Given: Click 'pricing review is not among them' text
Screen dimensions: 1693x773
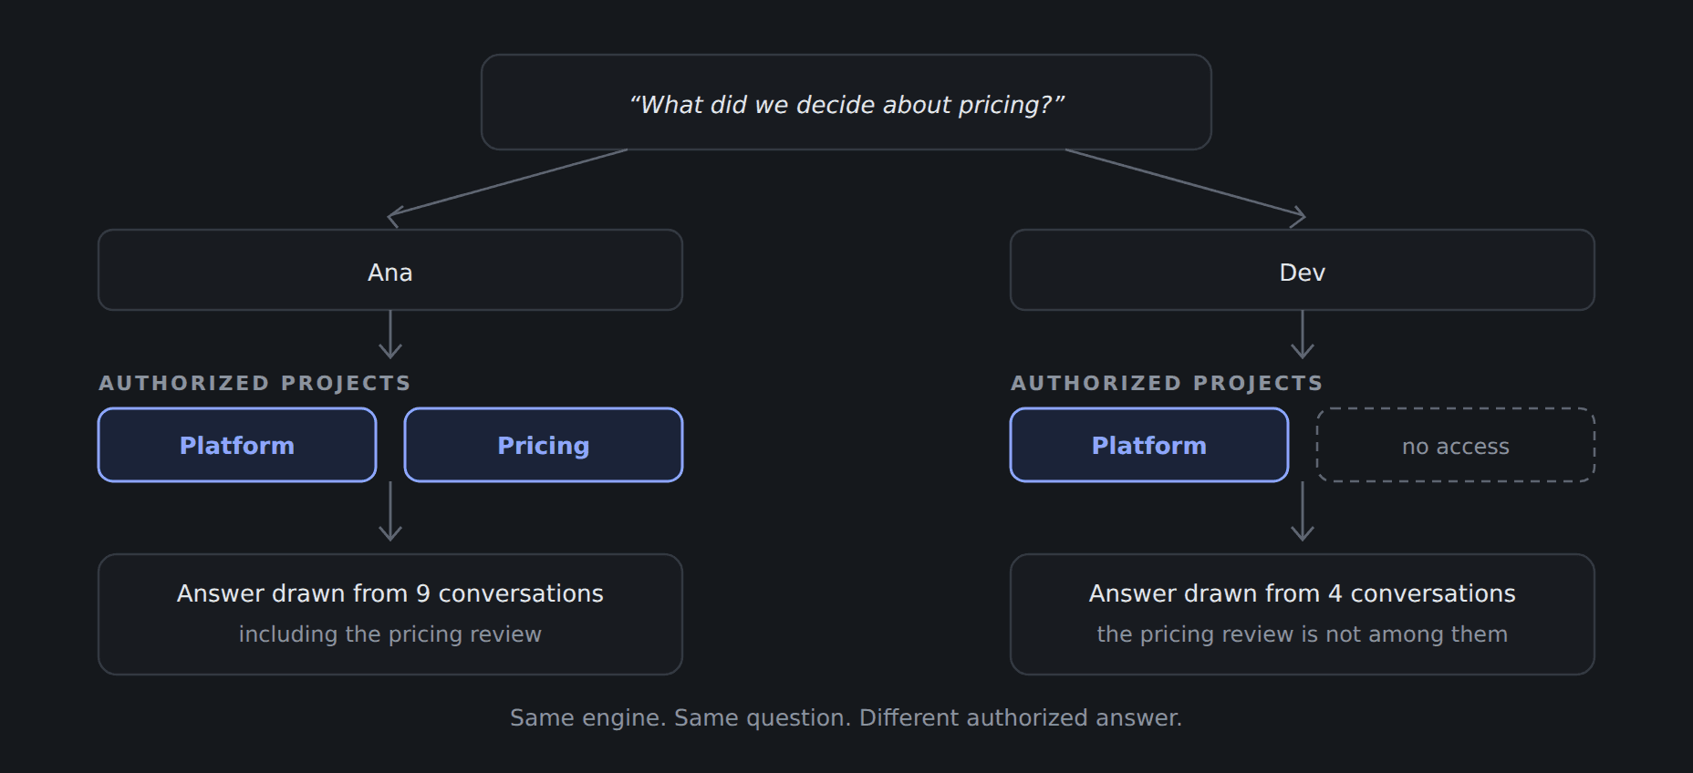Looking at the screenshot, I should point(1321,634).
